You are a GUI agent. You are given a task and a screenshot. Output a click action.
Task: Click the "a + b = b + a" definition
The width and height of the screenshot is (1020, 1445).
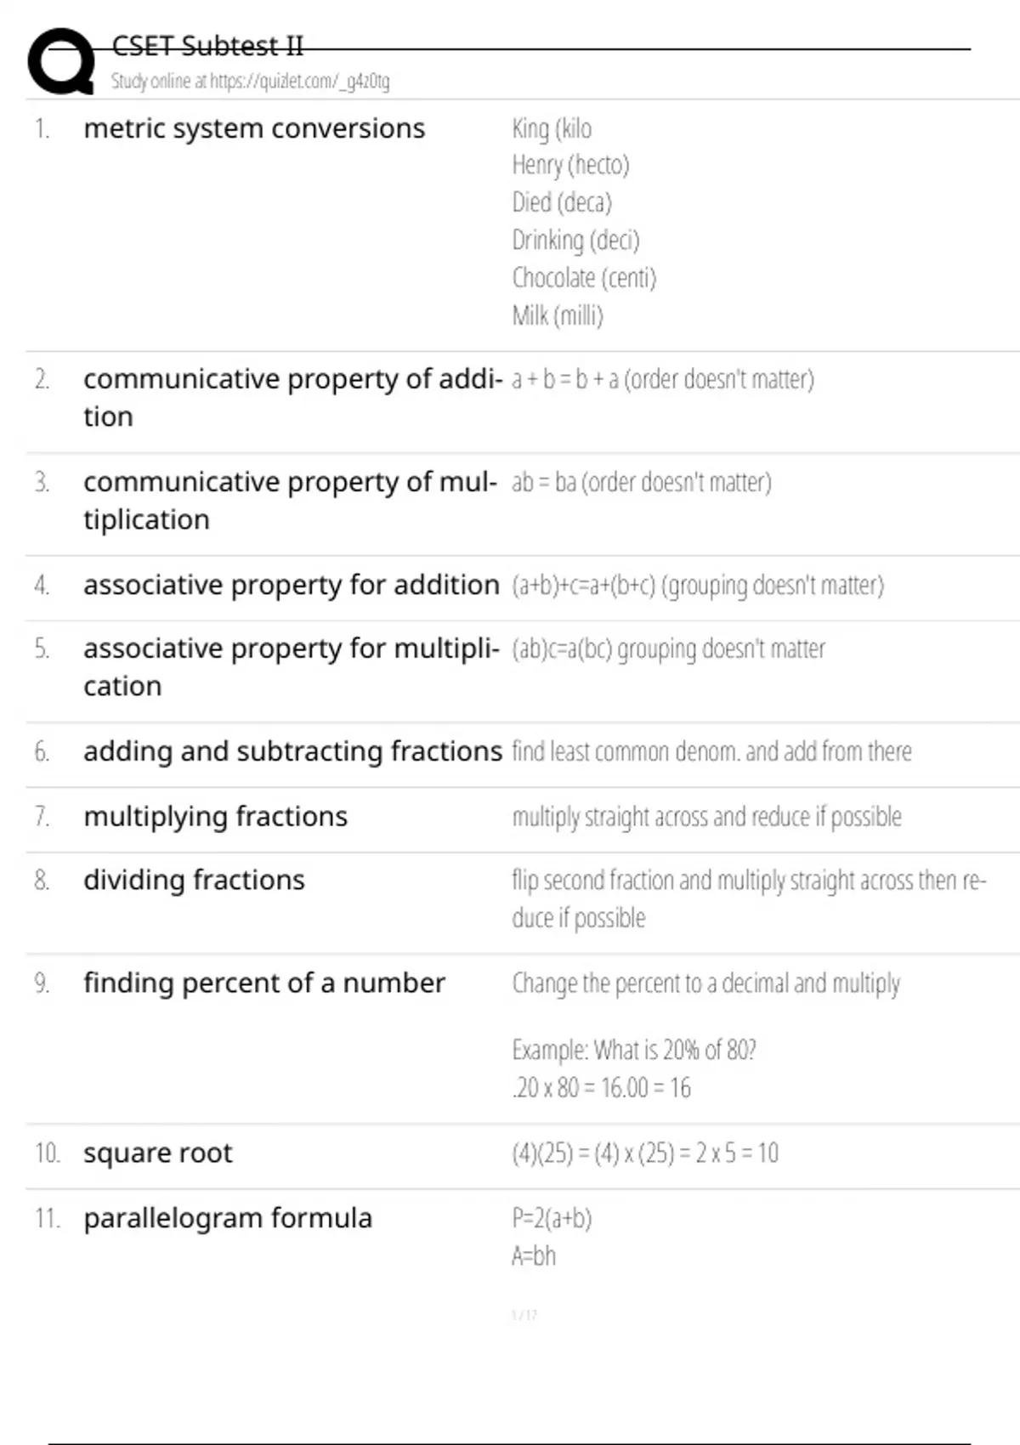point(662,379)
